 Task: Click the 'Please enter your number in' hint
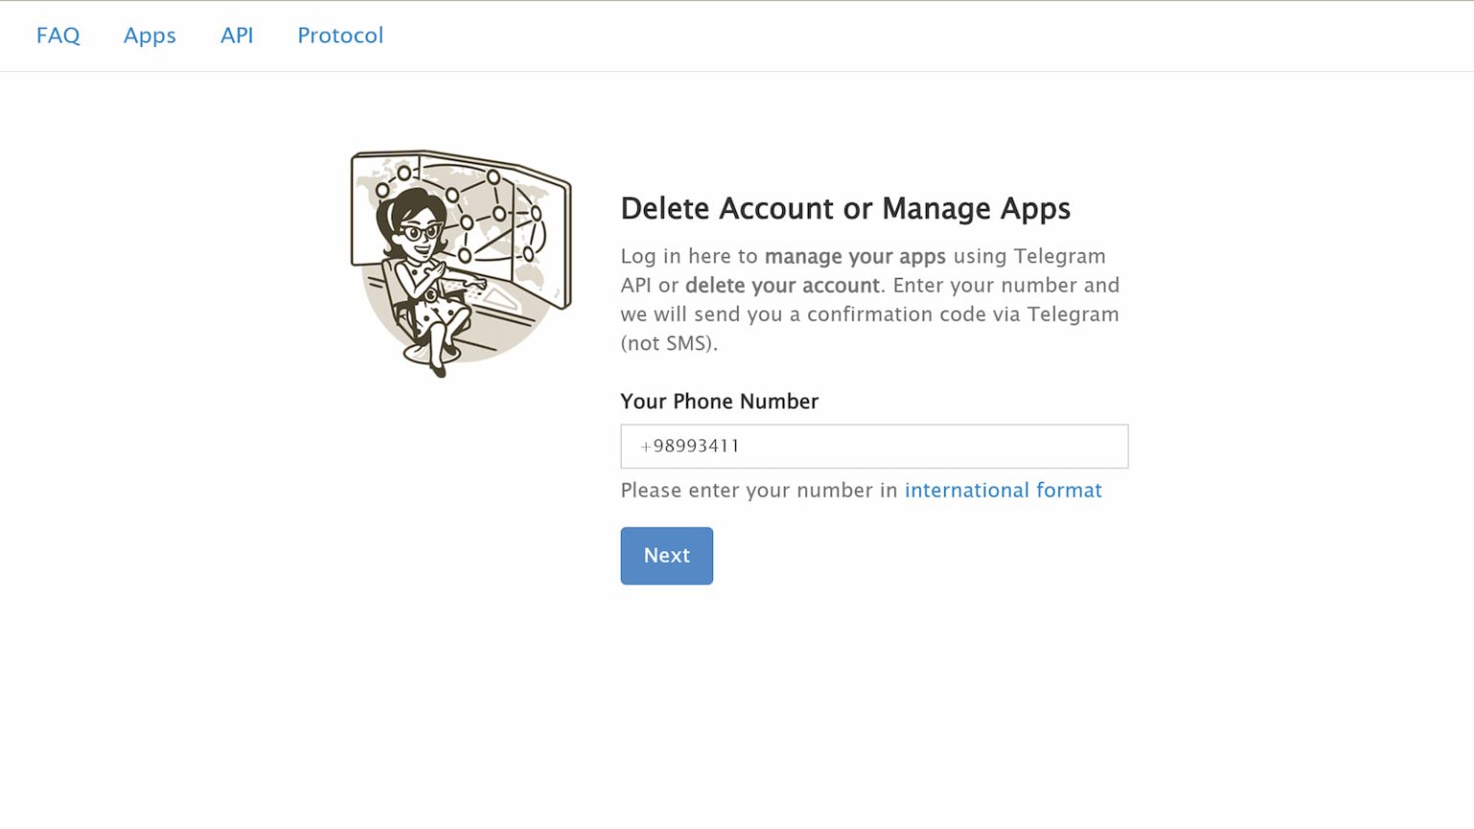[x=758, y=490]
